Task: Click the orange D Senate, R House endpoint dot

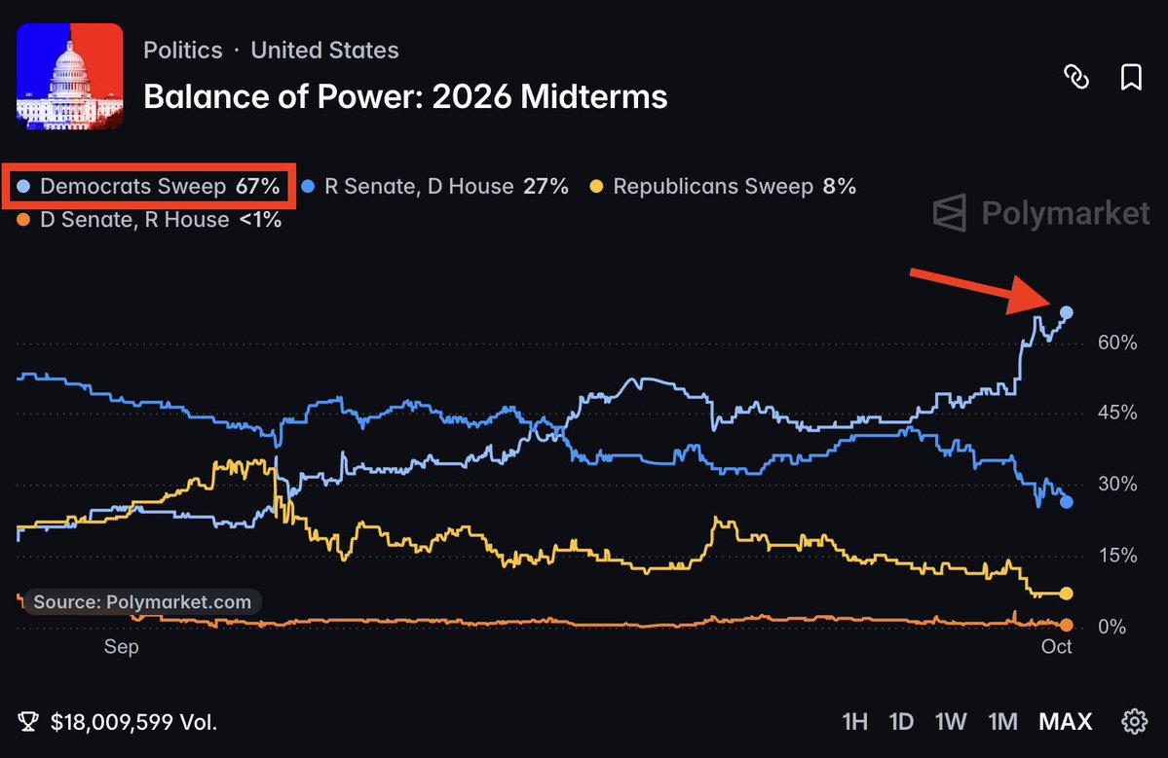Action: coord(1066,625)
